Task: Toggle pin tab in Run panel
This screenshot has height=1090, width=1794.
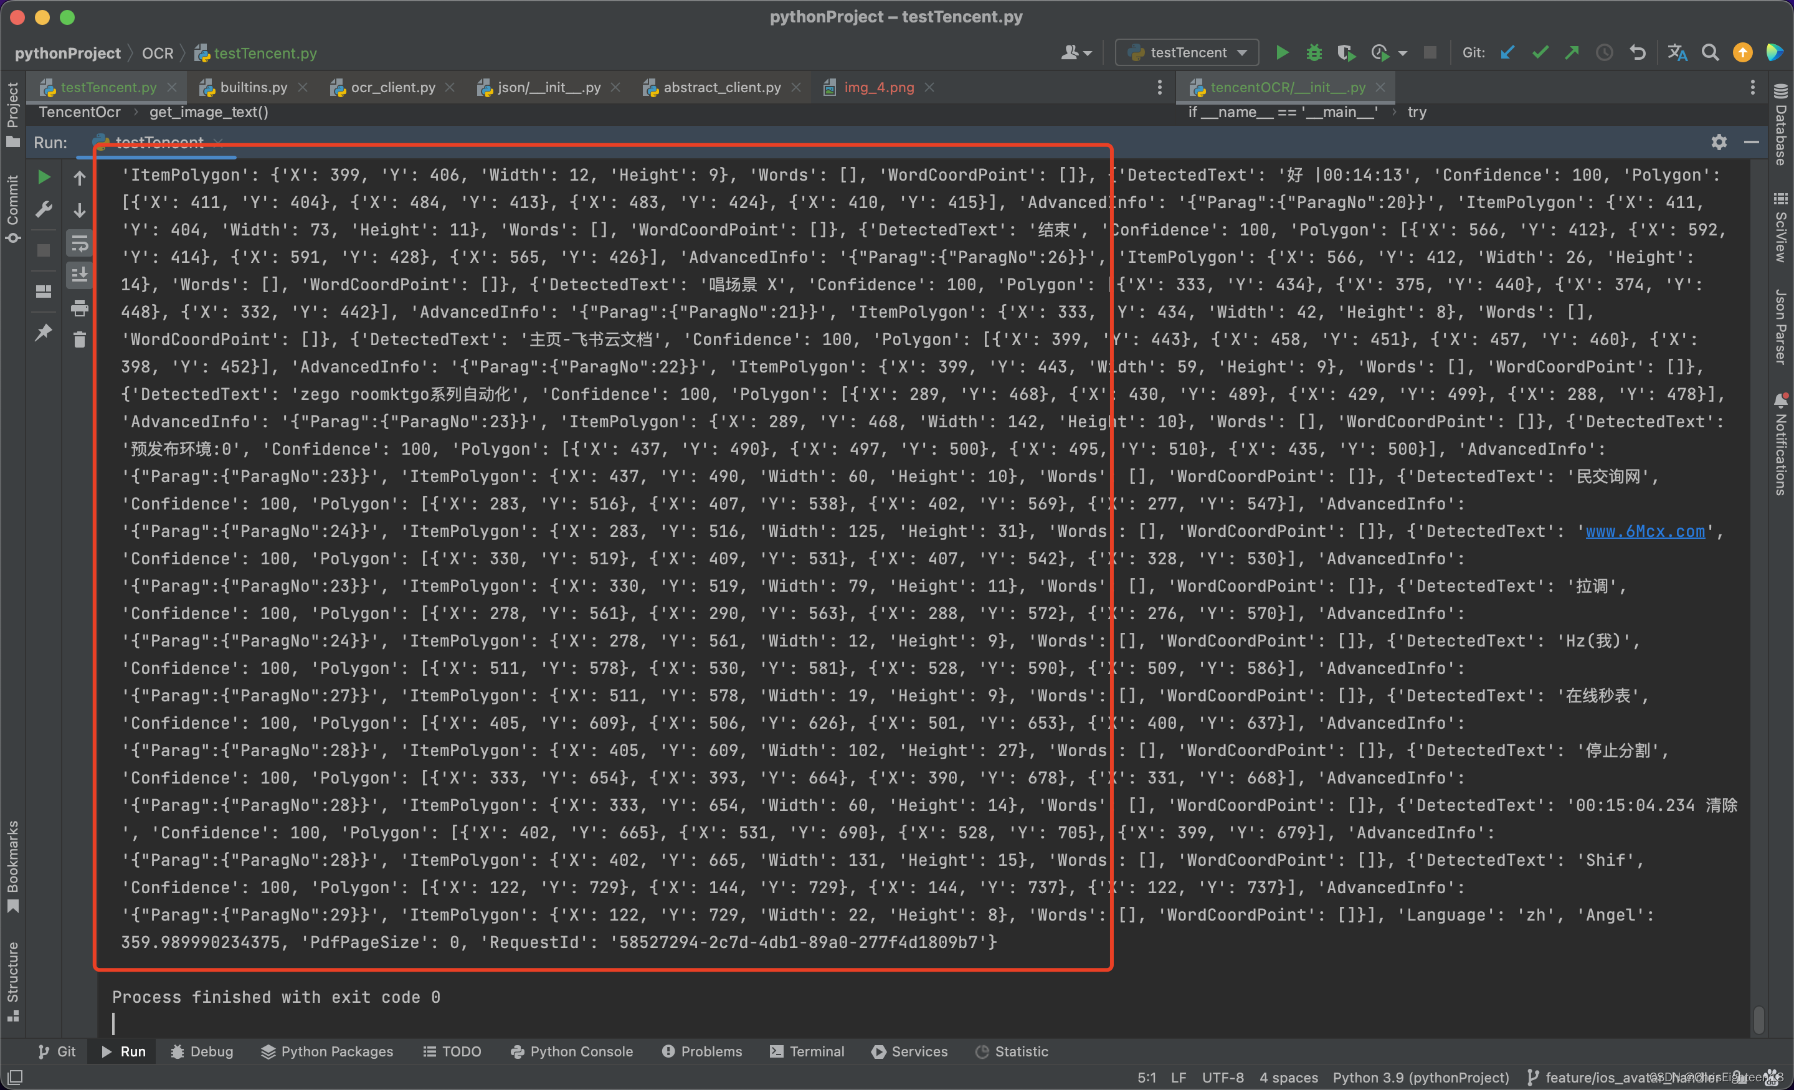Action: coord(44,333)
